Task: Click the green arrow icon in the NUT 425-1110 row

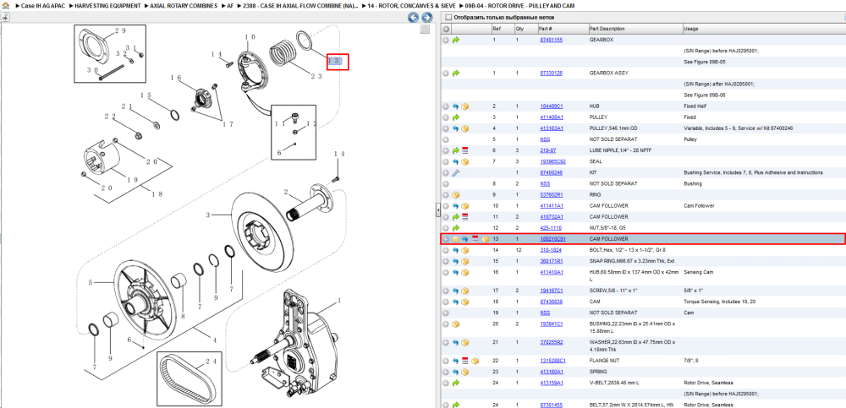Action: (x=455, y=227)
